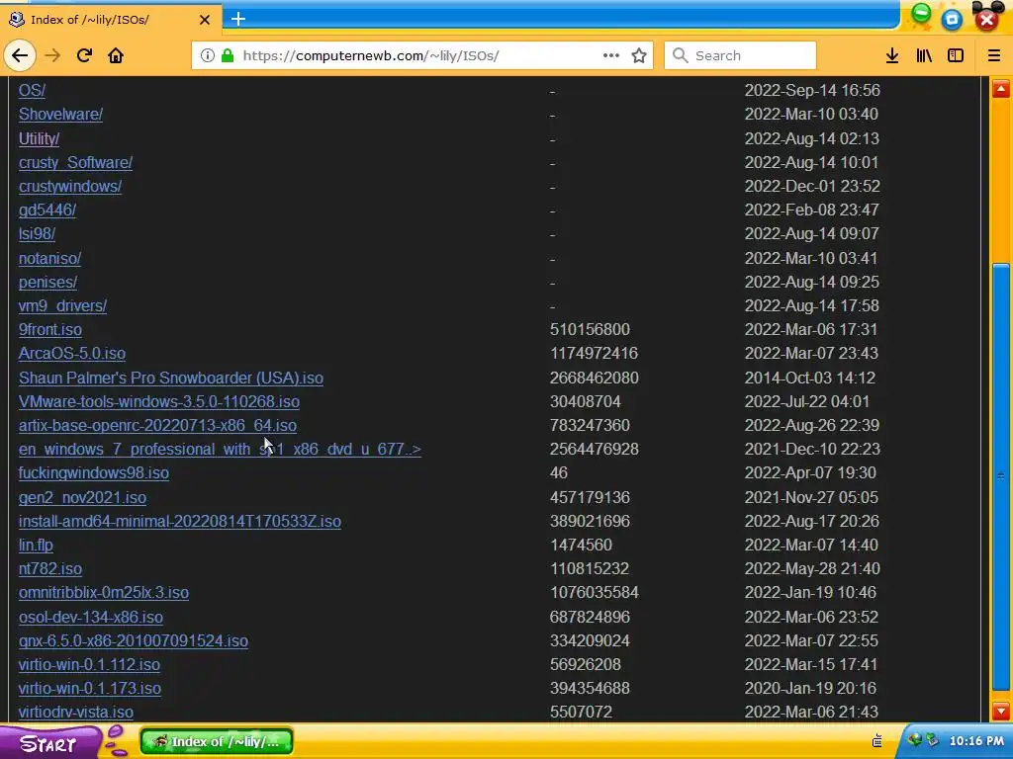The width and height of the screenshot is (1013, 759).
Task: Open the crusty_Software/ directory
Action: click(x=75, y=163)
